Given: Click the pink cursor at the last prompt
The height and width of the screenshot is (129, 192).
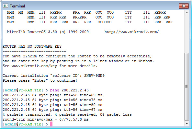Looking at the screenshot, I should coord(51,124).
